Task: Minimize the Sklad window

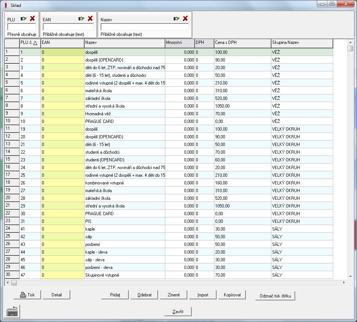Action: 322,4
